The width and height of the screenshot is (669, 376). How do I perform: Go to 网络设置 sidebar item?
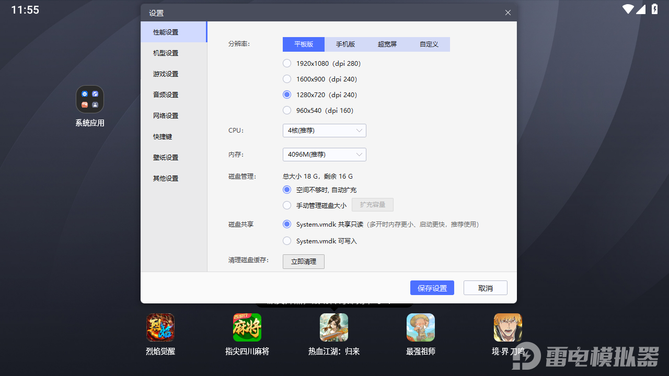[x=166, y=115]
